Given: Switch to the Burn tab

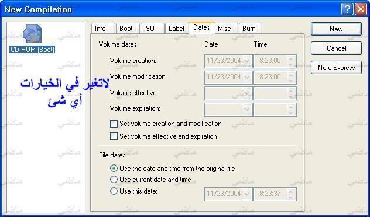Looking at the screenshot, I should [251, 29].
